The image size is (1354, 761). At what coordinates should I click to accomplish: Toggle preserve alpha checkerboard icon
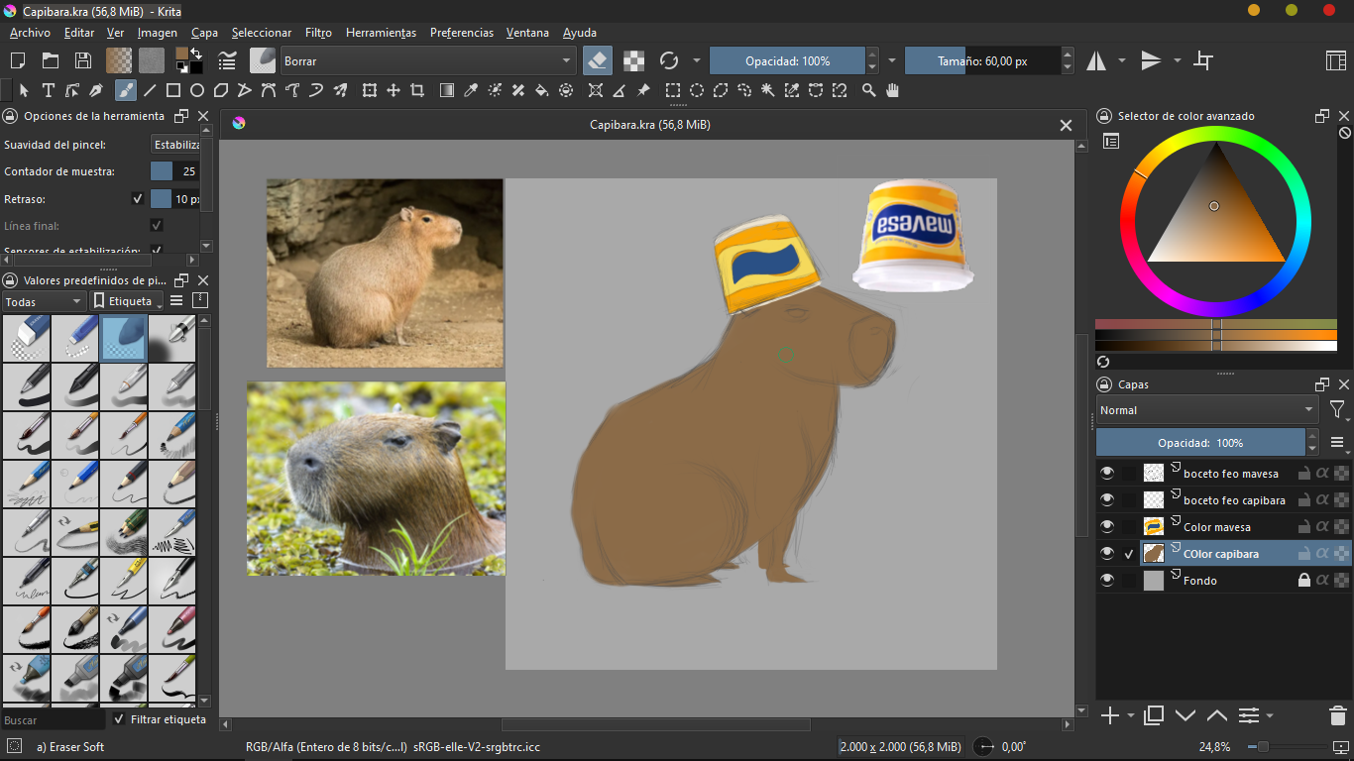633,60
